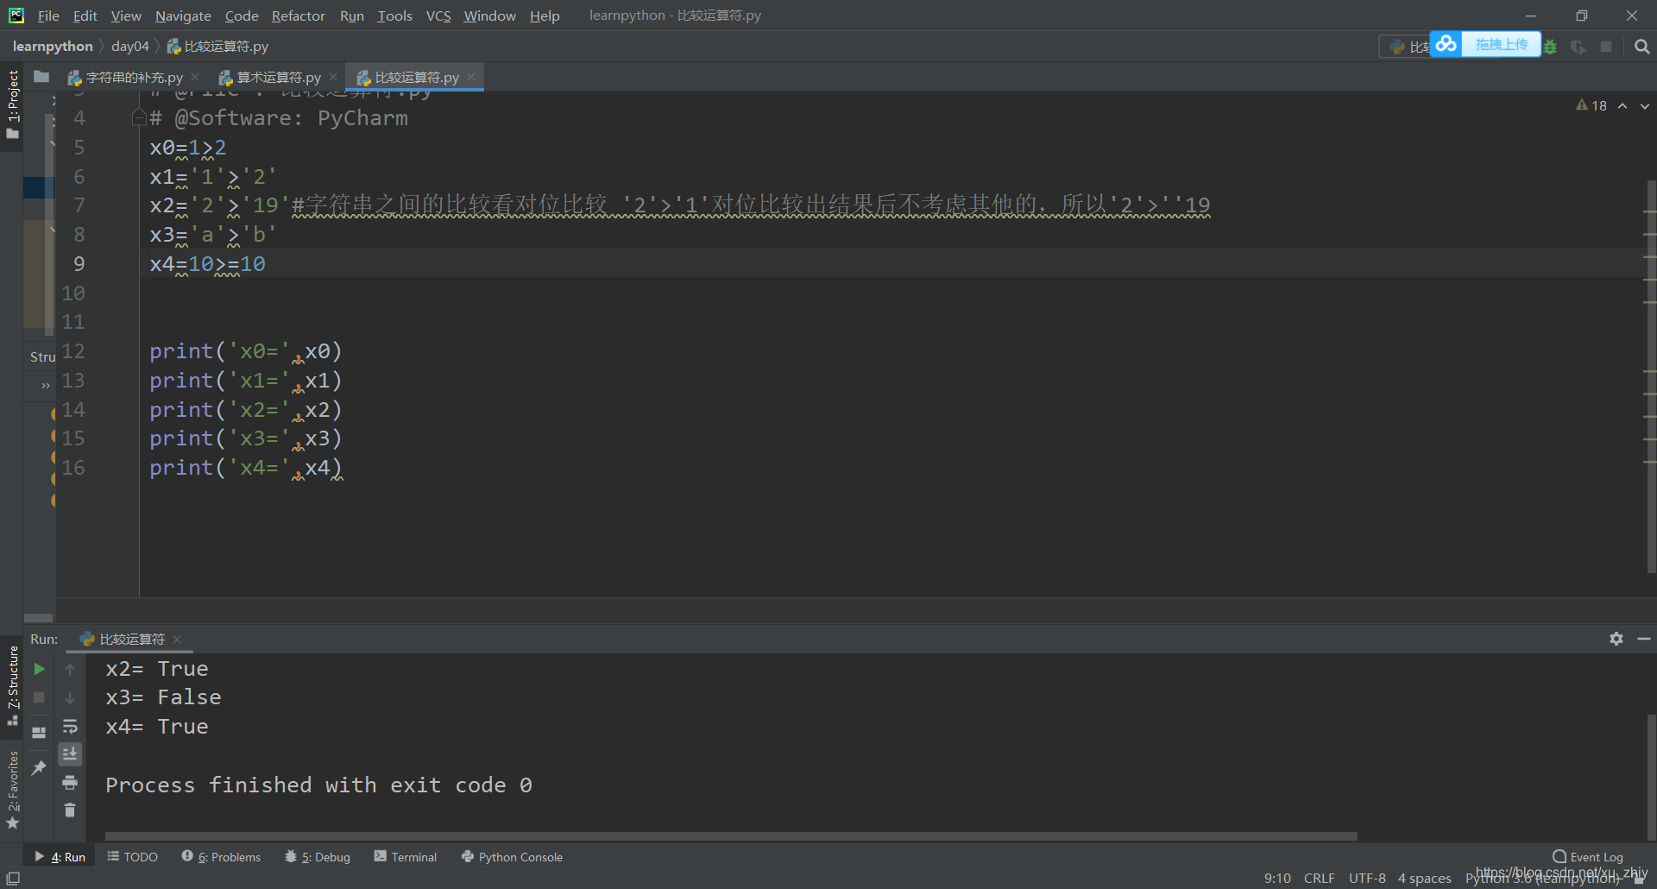The image size is (1657, 889).
Task: Click the green Rerun button in Run panel
Action: (x=39, y=669)
